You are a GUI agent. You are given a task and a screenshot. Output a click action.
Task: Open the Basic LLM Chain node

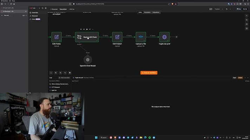click(x=87, y=37)
